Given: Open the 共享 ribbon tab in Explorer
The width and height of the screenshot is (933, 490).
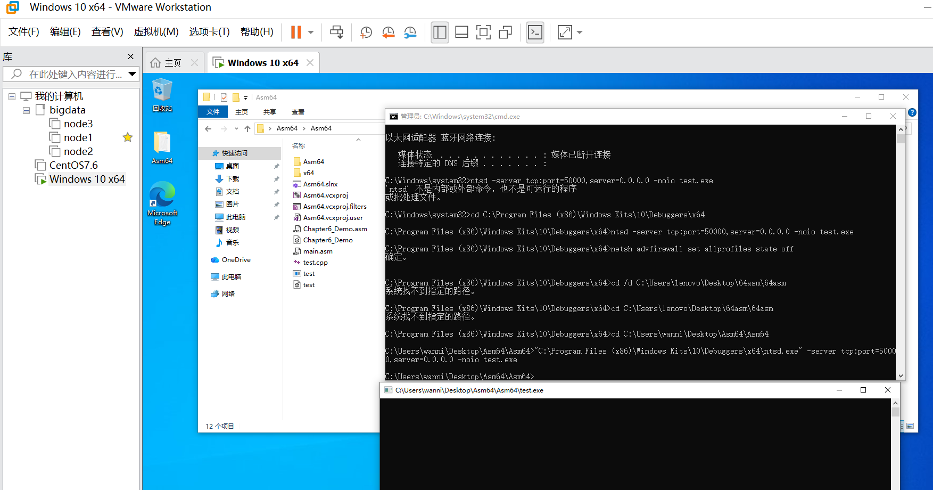Looking at the screenshot, I should 270,112.
